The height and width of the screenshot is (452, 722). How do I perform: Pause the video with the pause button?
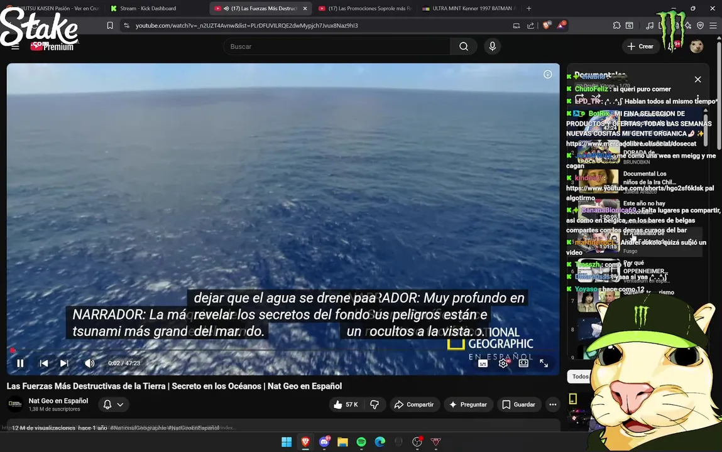tap(20, 363)
